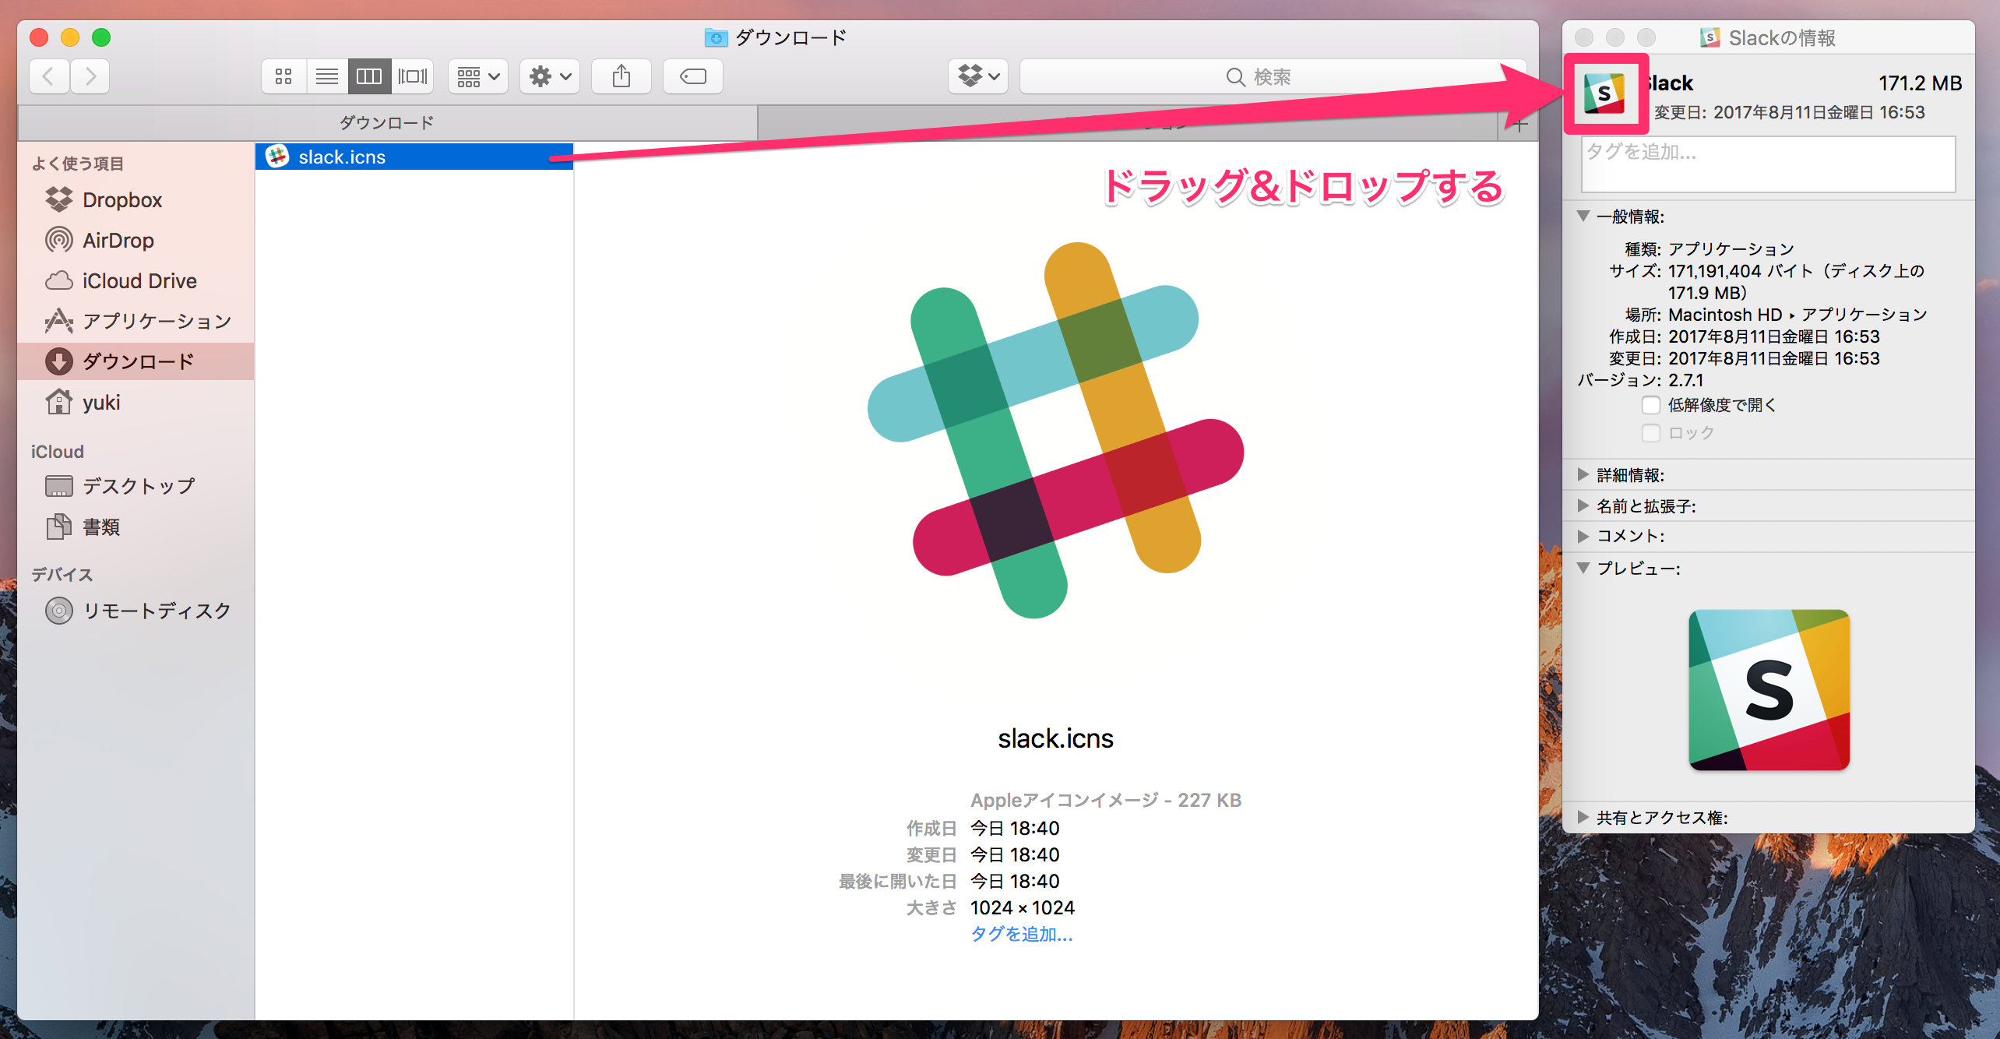Switch Finder to icon view
The height and width of the screenshot is (1039, 2000).
283,76
